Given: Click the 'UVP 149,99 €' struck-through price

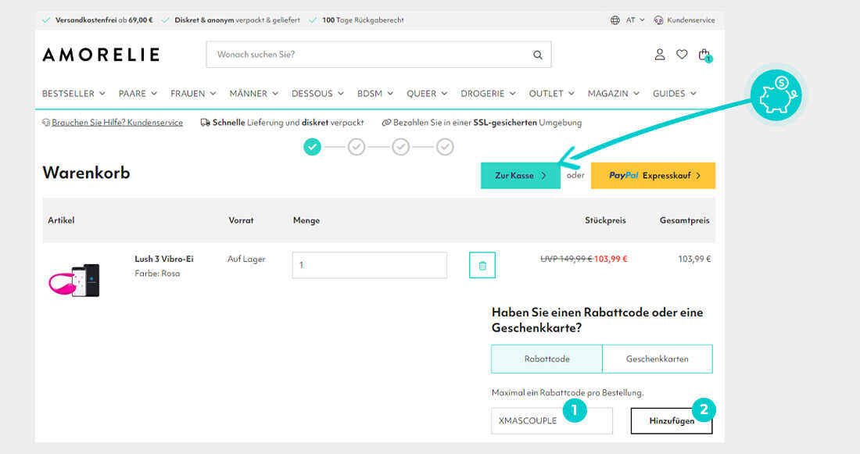Looking at the screenshot, I should [x=567, y=259].
